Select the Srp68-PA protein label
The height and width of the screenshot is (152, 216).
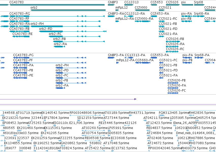pos(202,55)
